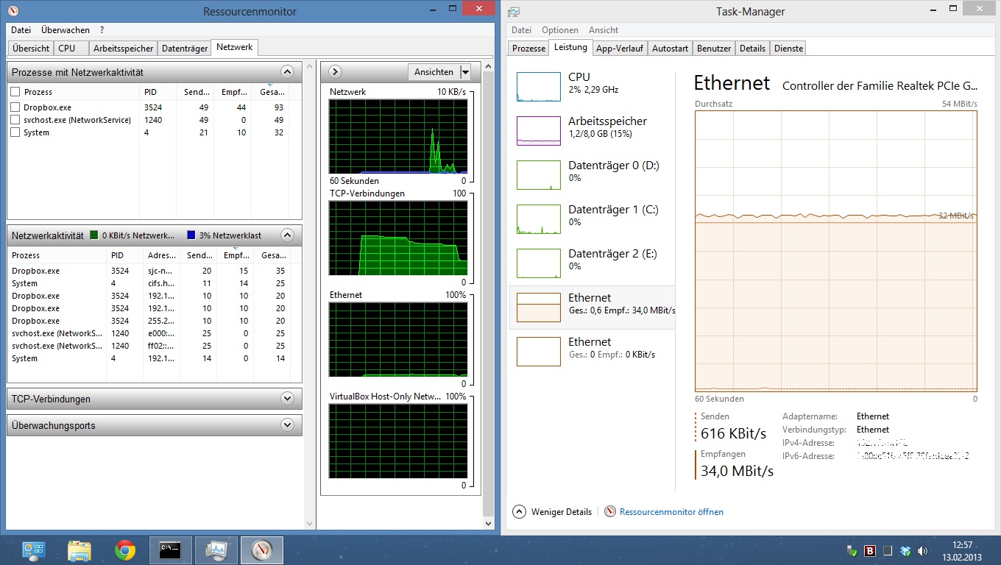This screenshot has width=1001, height=565.
Task: Open the Dienste tab
Action: tap(788, 48)
